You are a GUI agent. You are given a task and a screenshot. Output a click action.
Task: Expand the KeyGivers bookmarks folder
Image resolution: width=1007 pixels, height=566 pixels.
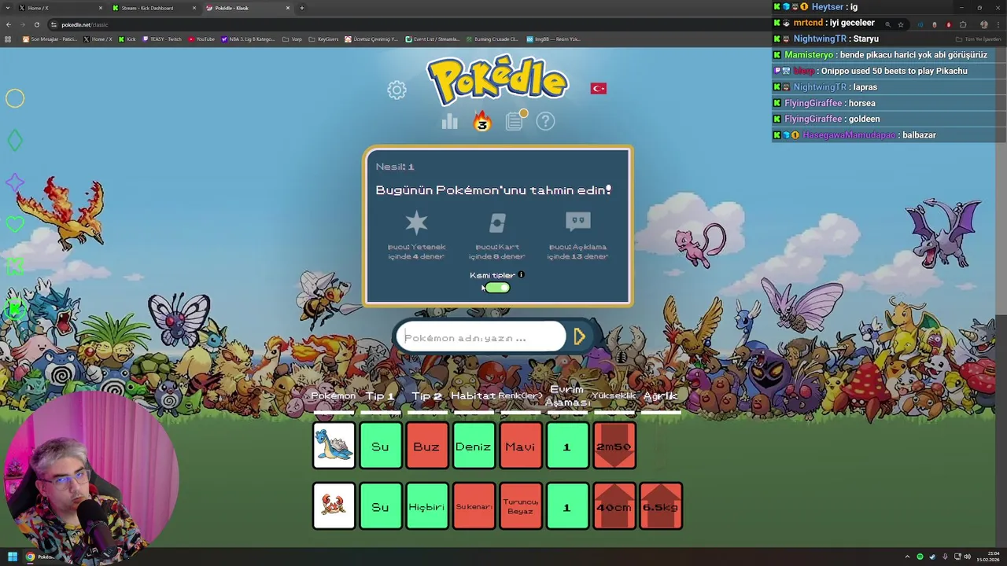(x=323, y=39)
